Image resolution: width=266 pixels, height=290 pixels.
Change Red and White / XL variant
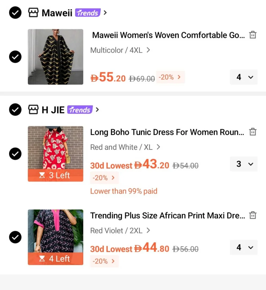tap(125, 147)
